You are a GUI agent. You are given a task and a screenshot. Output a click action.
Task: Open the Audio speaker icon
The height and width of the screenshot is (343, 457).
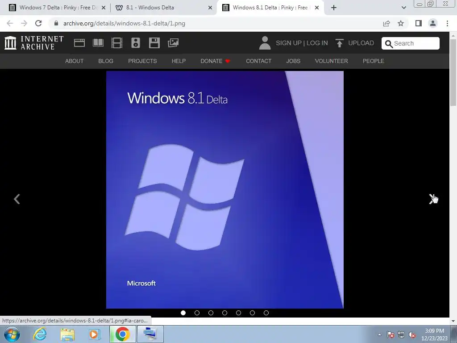pyautogui.click(x=136, y=43)
